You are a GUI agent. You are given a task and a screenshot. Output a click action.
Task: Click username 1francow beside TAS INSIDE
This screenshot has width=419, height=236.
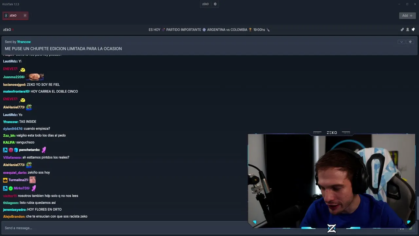tap(11, 122)
